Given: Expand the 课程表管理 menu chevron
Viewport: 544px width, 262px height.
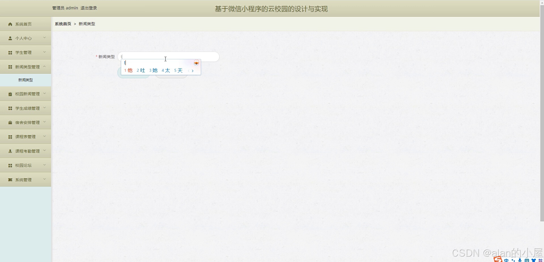Looking at the screenshot, I should click(x=45, y=136).
